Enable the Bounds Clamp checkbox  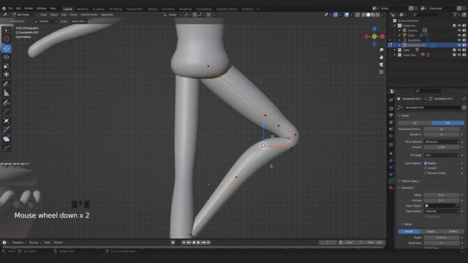click(x=426, y=173)
